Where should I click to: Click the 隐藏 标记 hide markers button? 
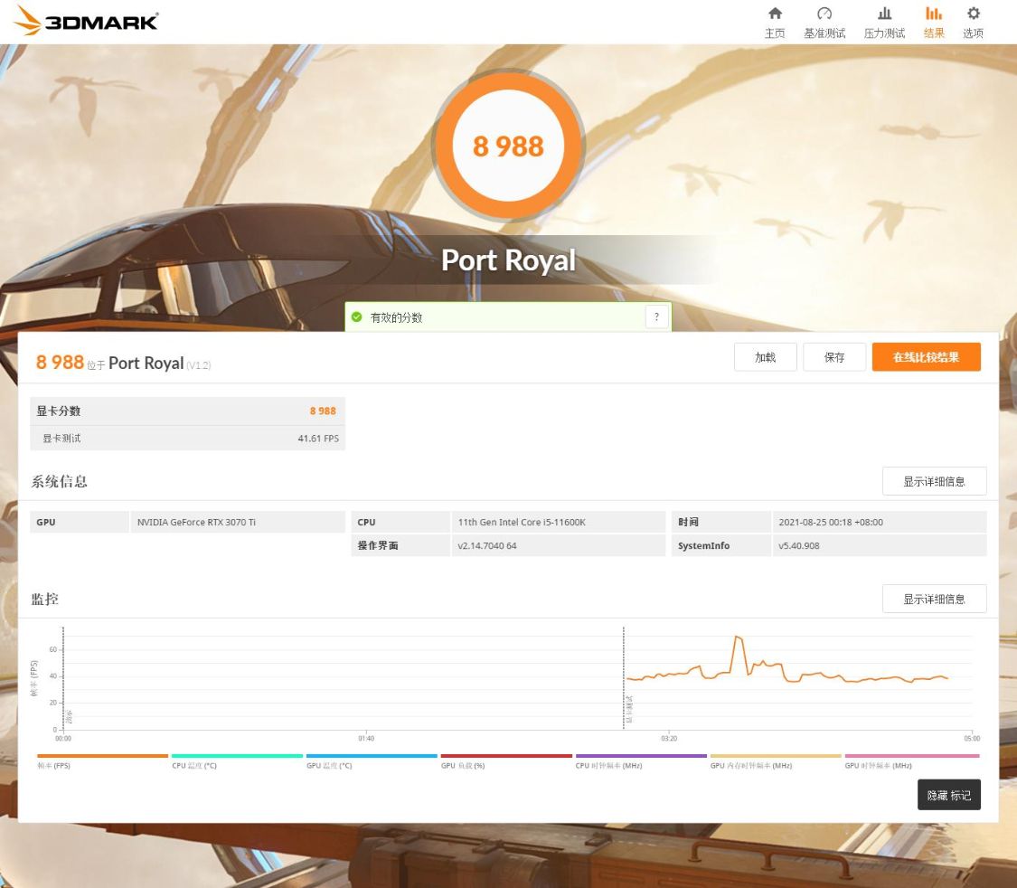point(949,795)
